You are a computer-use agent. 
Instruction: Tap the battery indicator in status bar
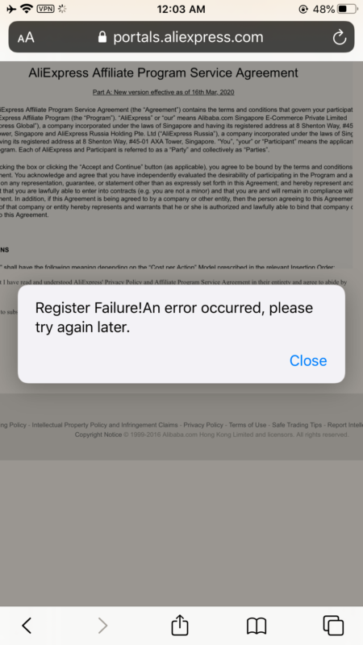point(348,9)
